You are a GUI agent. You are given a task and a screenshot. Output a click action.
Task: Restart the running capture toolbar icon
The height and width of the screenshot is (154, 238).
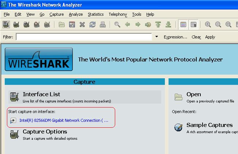pyautogui.click(x=47, y=25)
